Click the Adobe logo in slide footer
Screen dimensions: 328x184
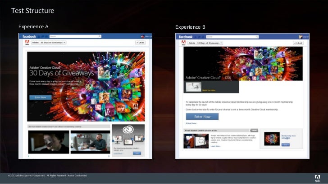coord(317,178)
